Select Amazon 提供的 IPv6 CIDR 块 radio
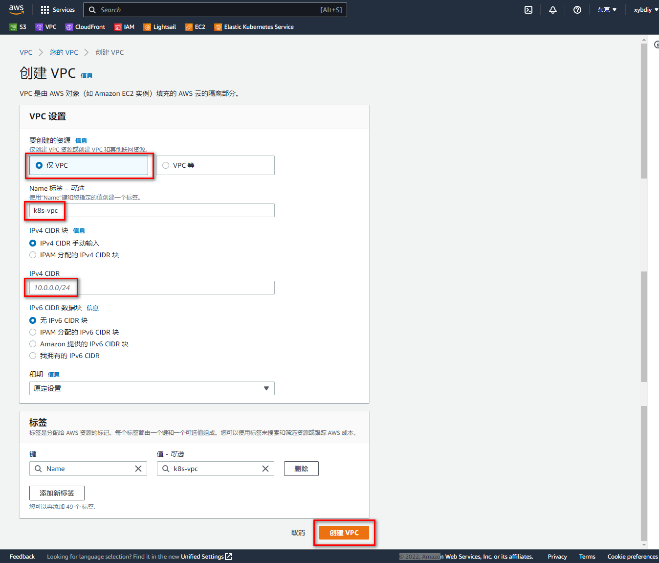This screenshot has height=563, width=659. point(33,344)
